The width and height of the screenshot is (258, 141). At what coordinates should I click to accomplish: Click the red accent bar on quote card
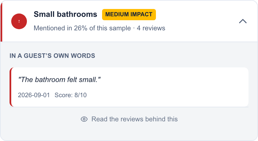coord(11,87)
